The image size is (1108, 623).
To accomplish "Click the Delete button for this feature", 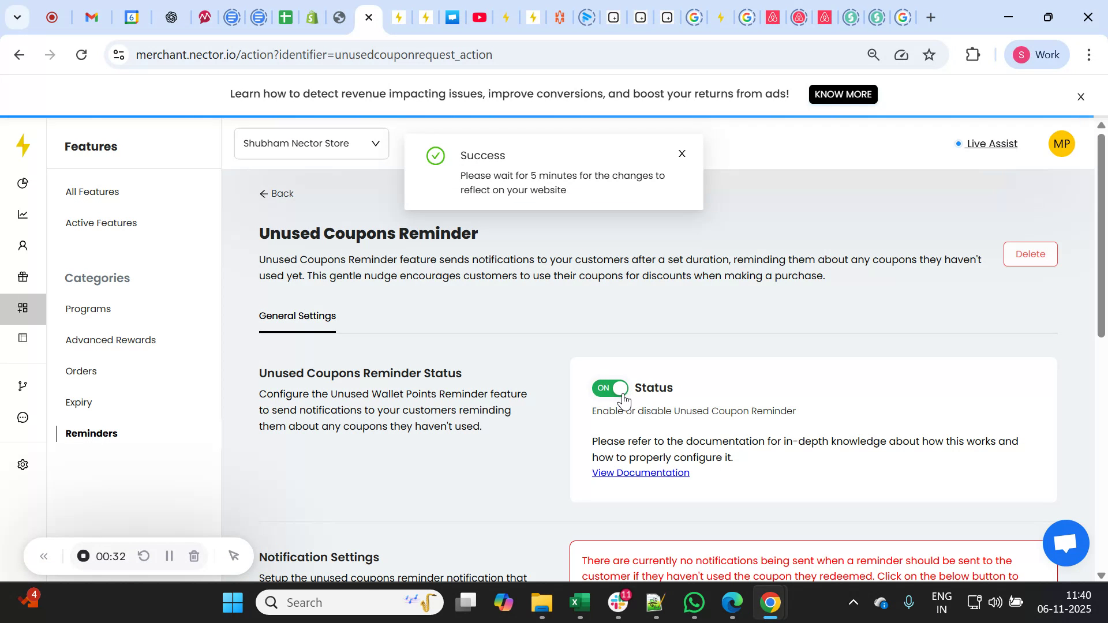I will coord(1030,254).
